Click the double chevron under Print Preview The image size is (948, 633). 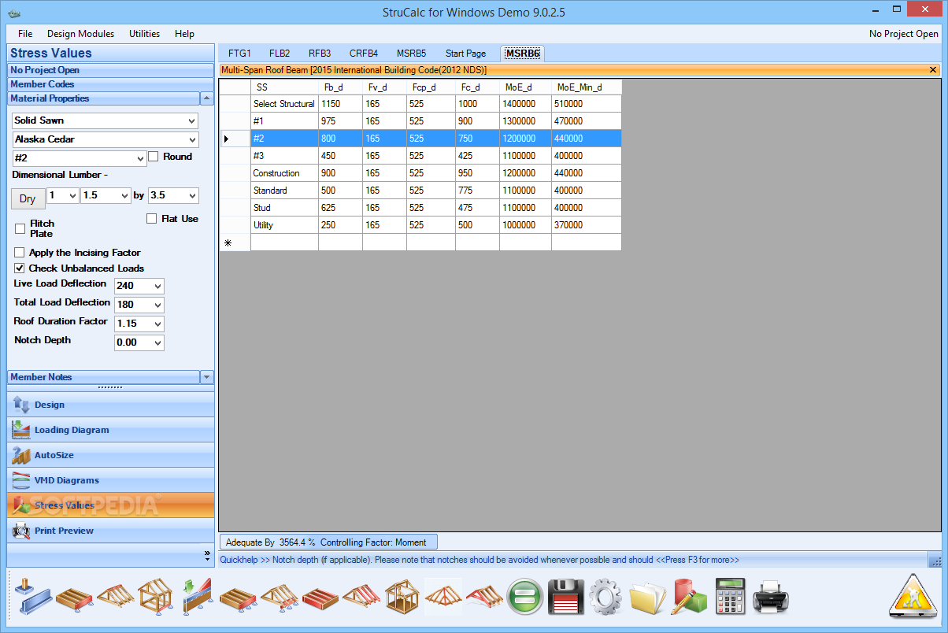(x=207, y=554)
